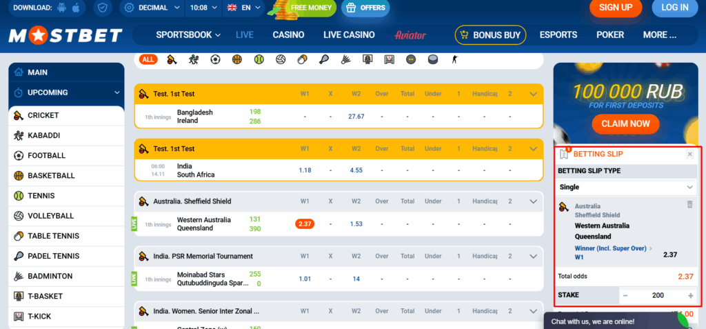
Task: Pick 27.67 W2 odds for Ireland
Action: click(x=356, y=117)
